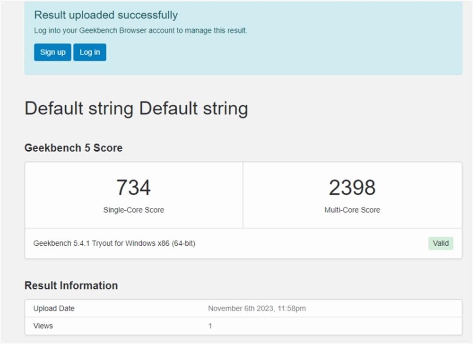Click the Log in button
This screenshot has width=473, height=344.
[x=90, y=52]
